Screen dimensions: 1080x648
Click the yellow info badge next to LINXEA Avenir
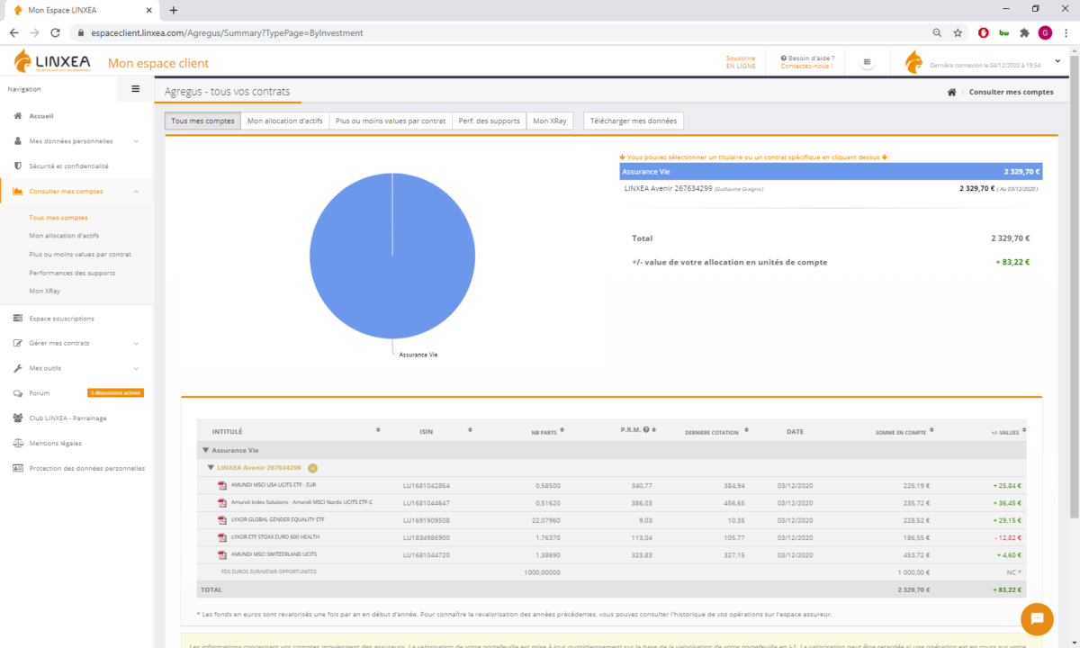pos(312,468)
